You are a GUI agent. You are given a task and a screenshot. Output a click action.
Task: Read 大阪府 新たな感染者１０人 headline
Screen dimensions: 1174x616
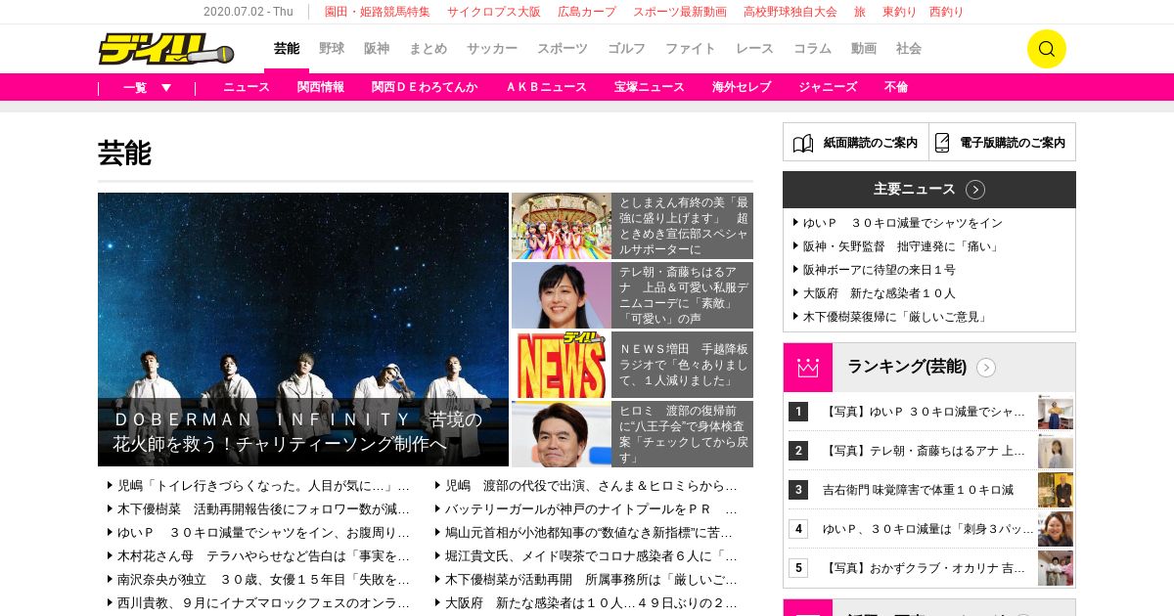(x=880, y=293)
